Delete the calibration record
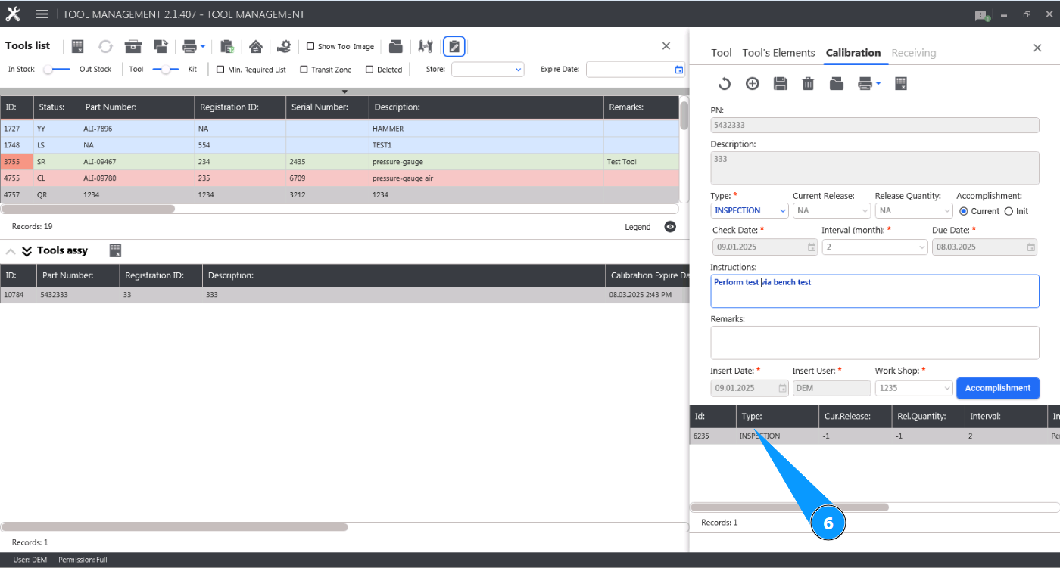Image resolution: width=1060 pixels, height=568 pixels. (x=809, y=84)
